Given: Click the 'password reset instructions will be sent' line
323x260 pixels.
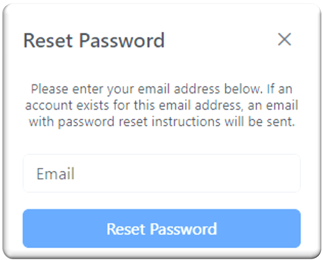Looking at the screenshot, I should (x=162, y=122).
